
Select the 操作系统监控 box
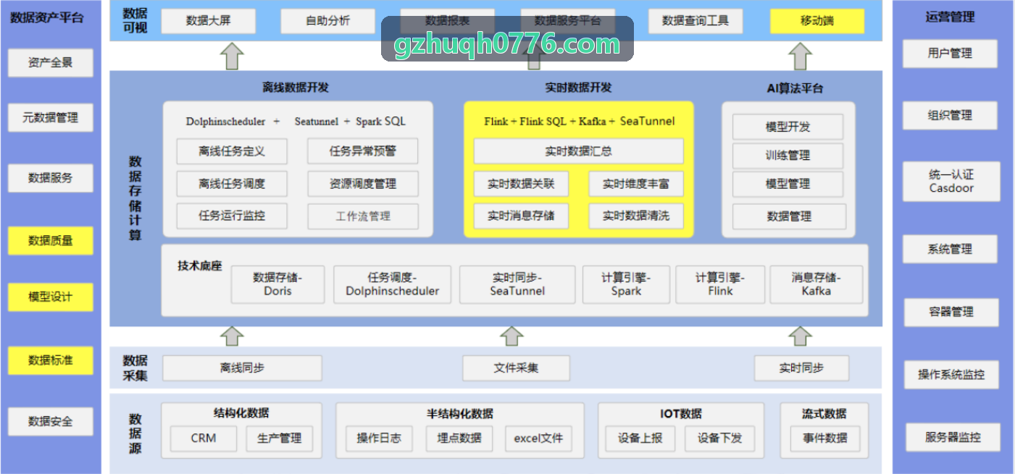pyautogui.click(x=951, y=375)
